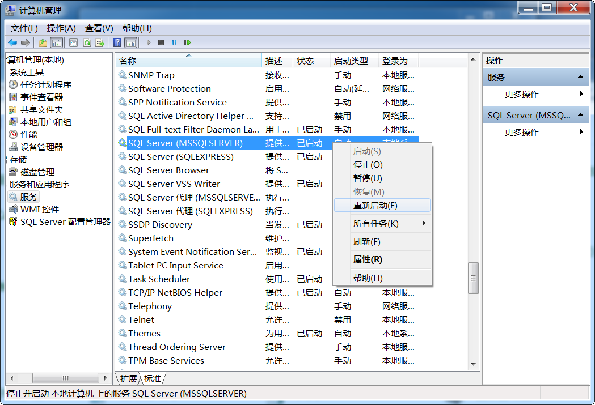Open the 查看(V) menu
This screenshot has width=595, height=405.
tap(99, 28)
